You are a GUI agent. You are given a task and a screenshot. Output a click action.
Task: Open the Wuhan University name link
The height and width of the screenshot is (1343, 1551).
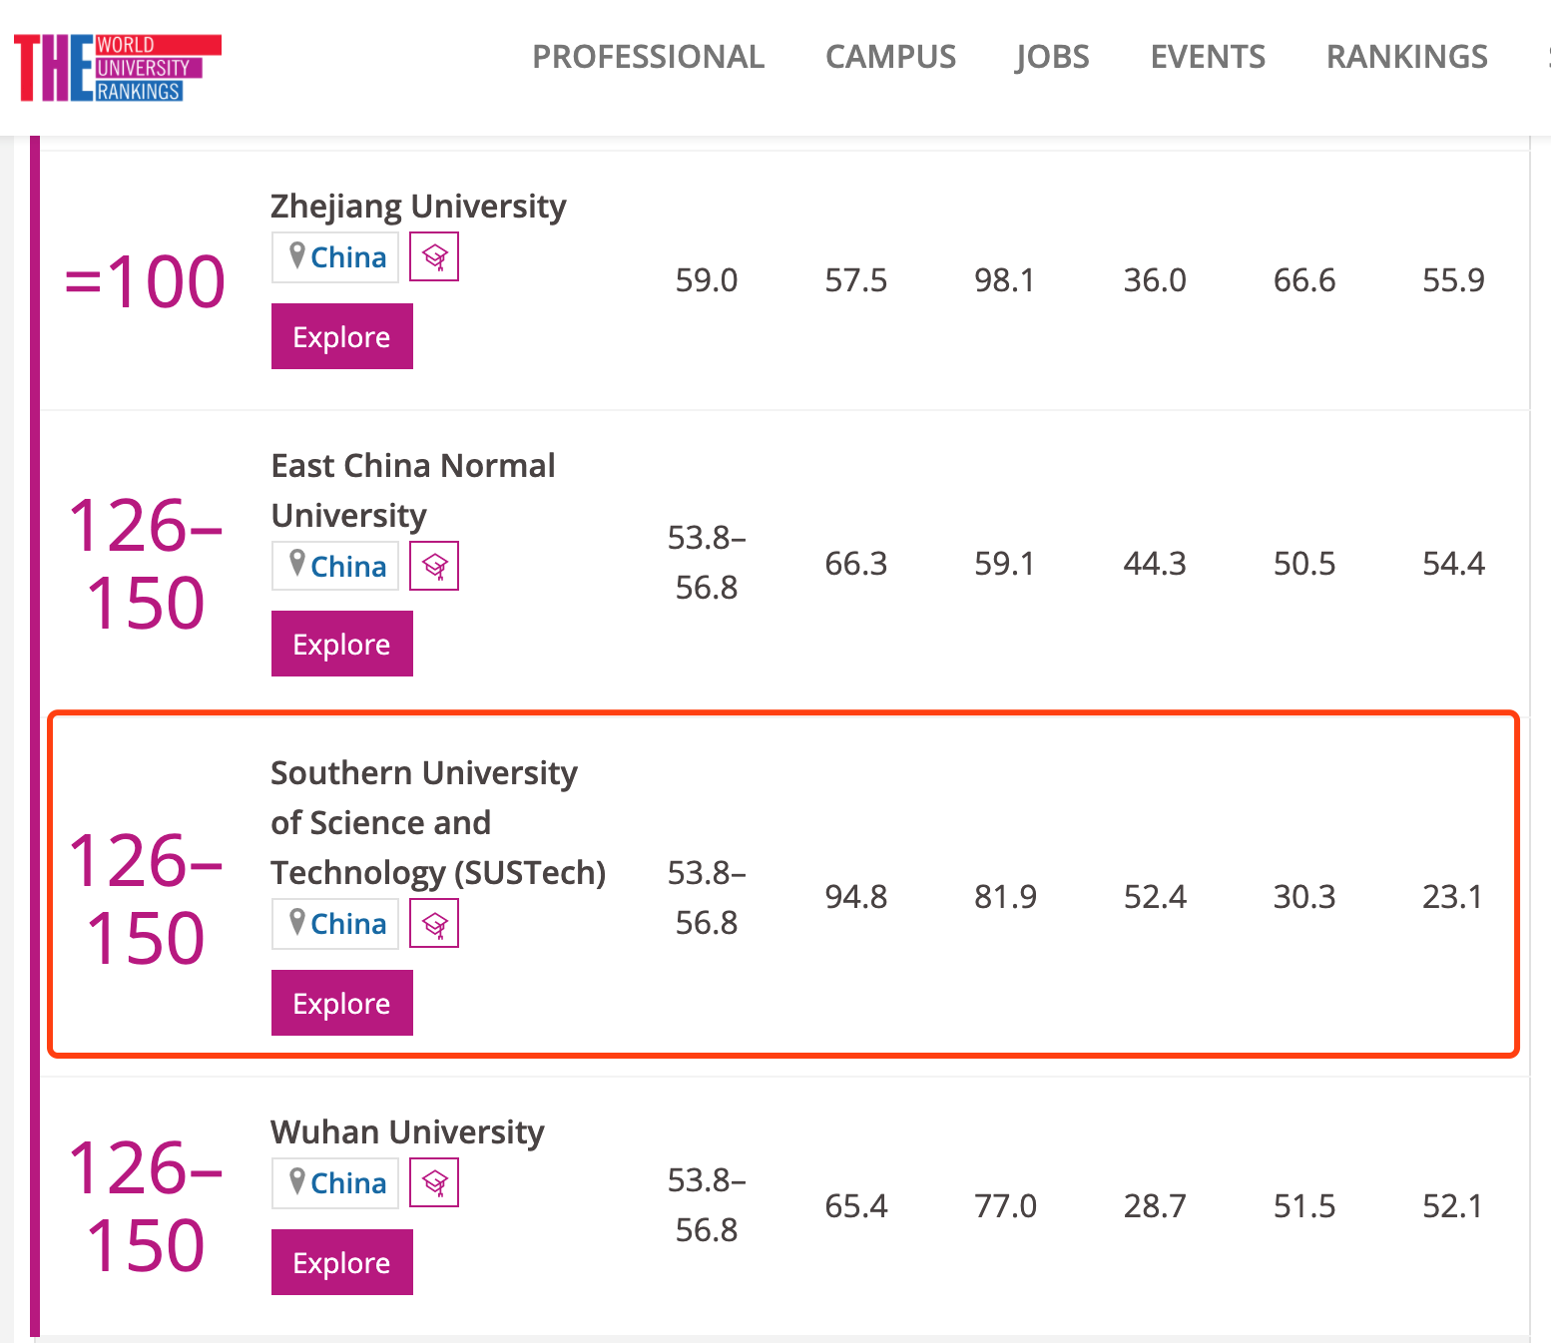[x=407, y=1131]
